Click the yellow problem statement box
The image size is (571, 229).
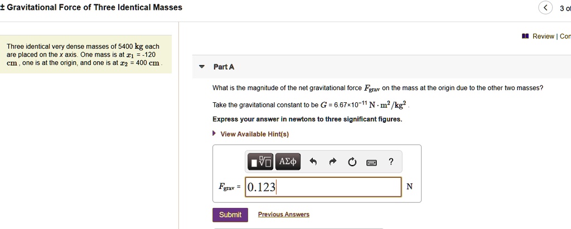coord(86,54)
